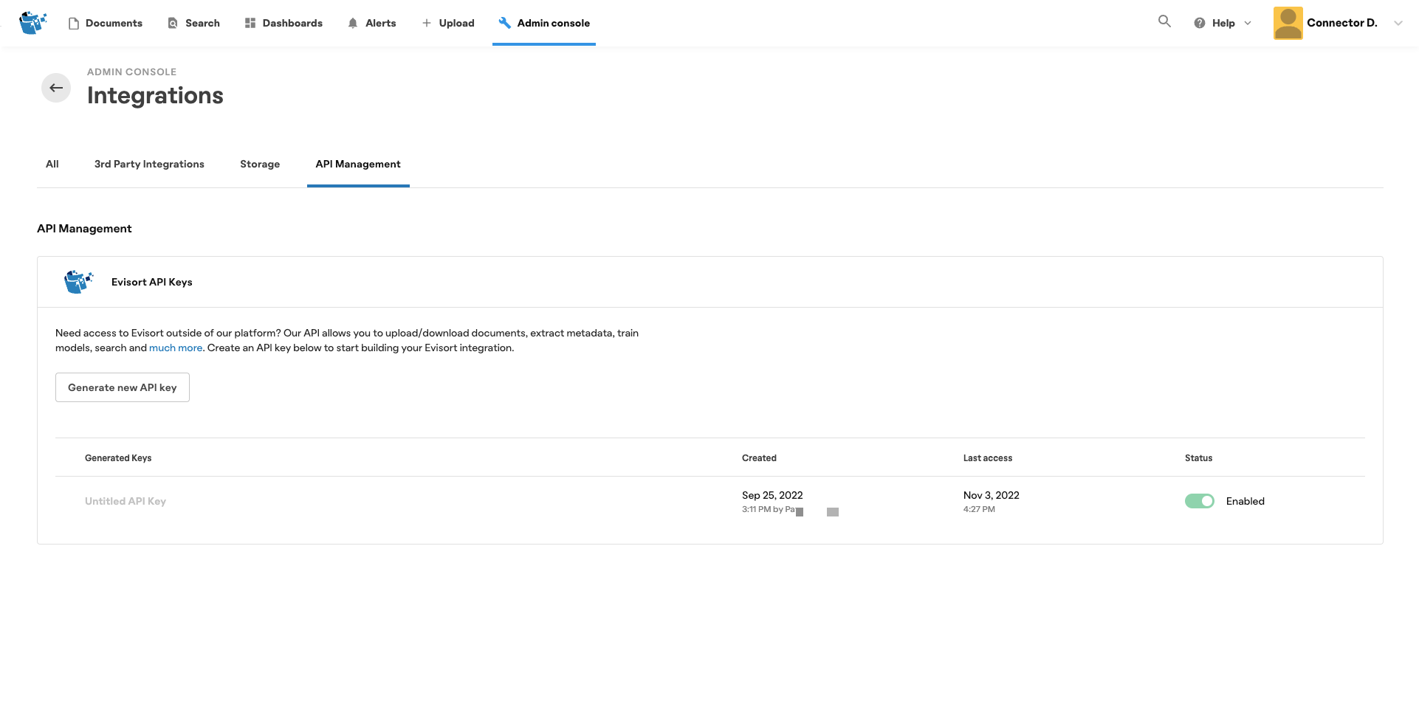Click the Dashboards grid icon
The width and height of the screenshot is (1419, 712).
coord(250,23)
